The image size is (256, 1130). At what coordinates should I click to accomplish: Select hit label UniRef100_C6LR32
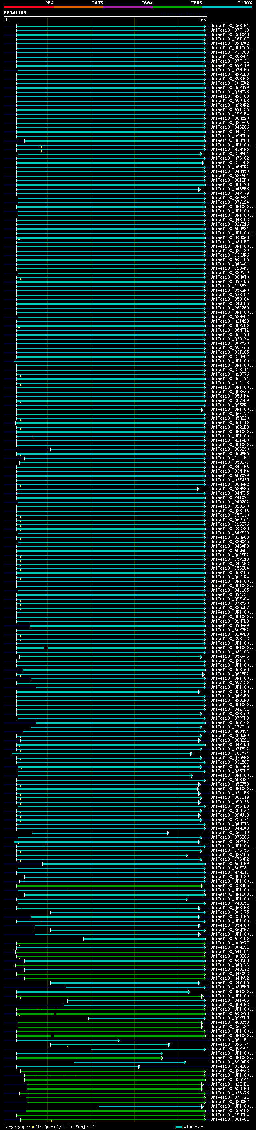pos(229,1027)
